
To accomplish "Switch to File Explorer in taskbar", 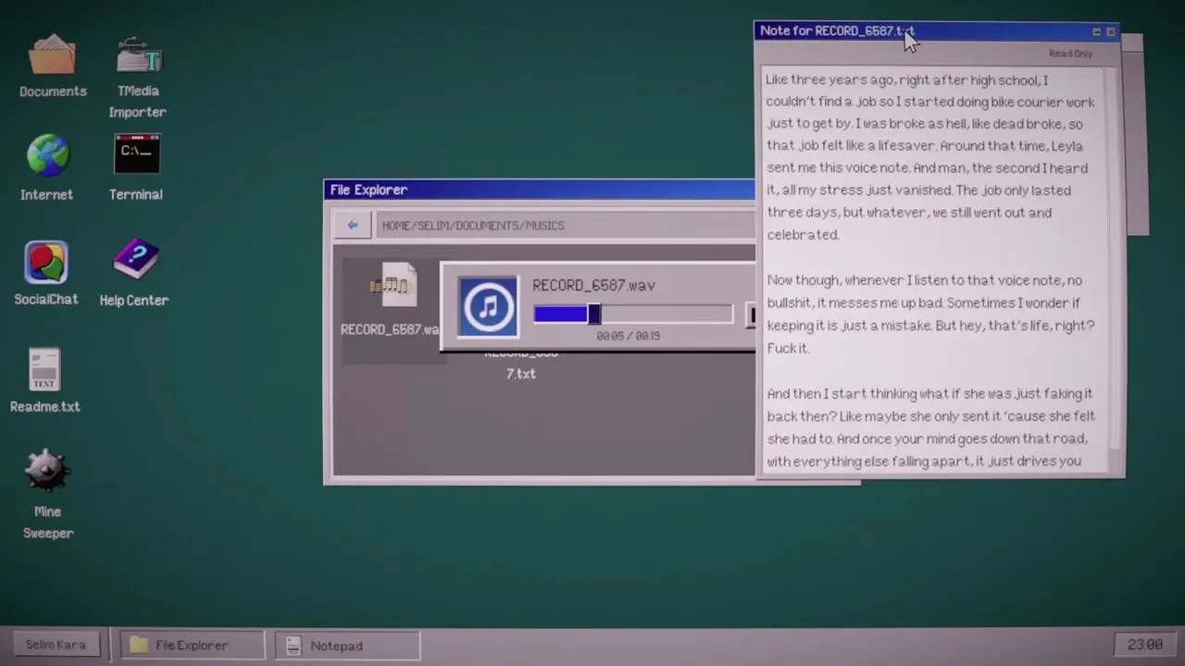I will (192, 645).
